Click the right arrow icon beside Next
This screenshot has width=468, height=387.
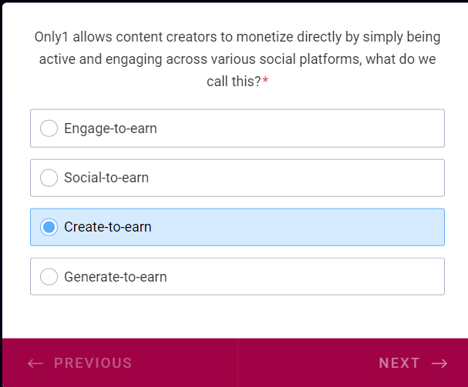point(439,363)
